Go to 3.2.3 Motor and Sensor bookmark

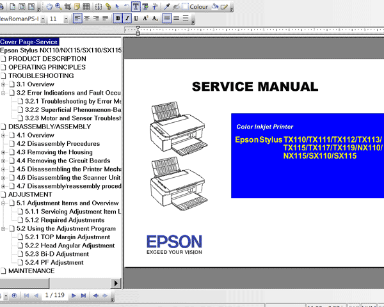tap(73, 118)
